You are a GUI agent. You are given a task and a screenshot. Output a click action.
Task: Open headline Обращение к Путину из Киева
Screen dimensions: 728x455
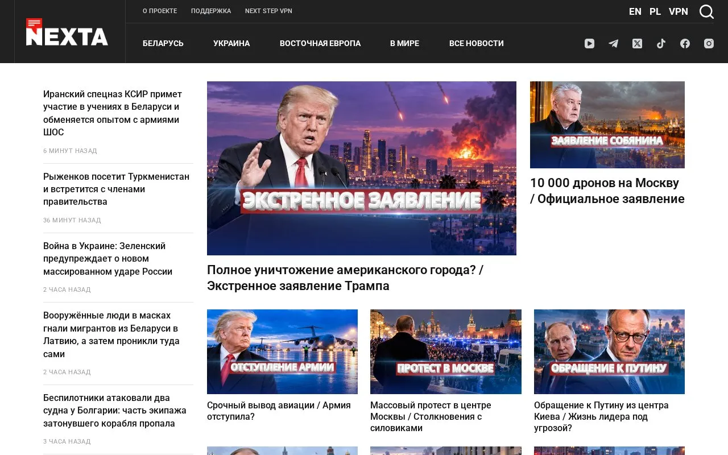click(601, 416)
